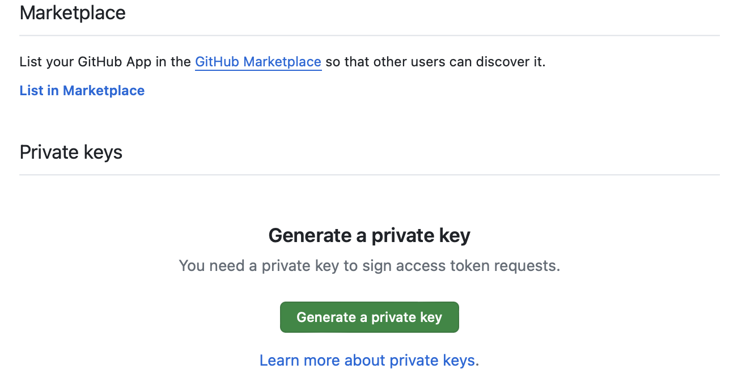This screenshot has height=390, width=742.
Task: Click the green key generation button
Action: tap(369, 317)
